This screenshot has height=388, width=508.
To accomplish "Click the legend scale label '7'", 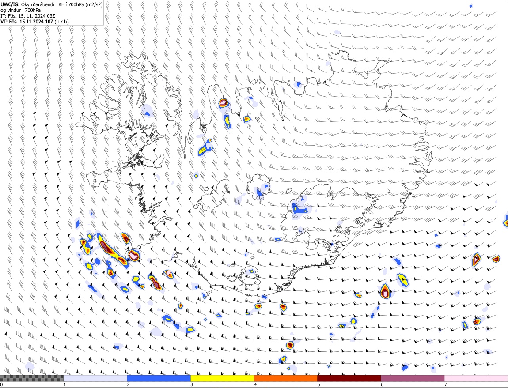I will pyautogui.click(x=446, y=385).
